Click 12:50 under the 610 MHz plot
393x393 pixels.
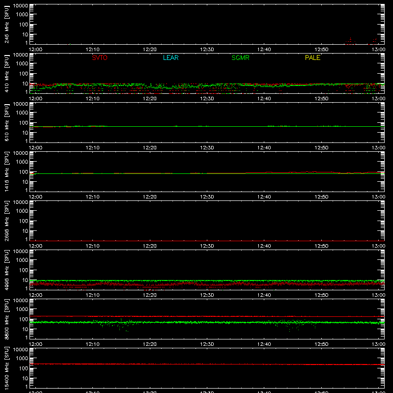[321, 148]
